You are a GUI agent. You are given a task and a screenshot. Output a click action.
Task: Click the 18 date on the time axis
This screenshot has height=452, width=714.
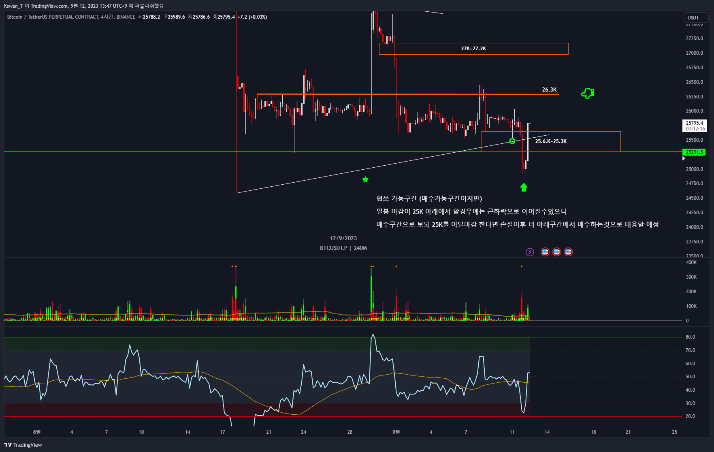coord(593,432)
